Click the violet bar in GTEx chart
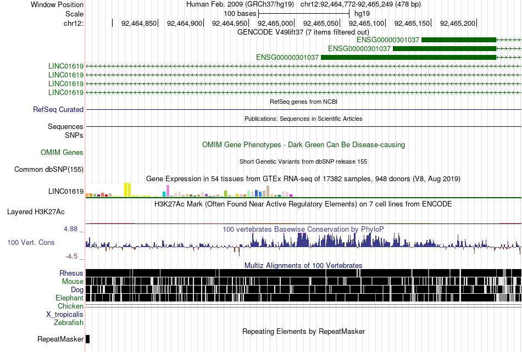This screenshot has height=352, width=522. 168,191
